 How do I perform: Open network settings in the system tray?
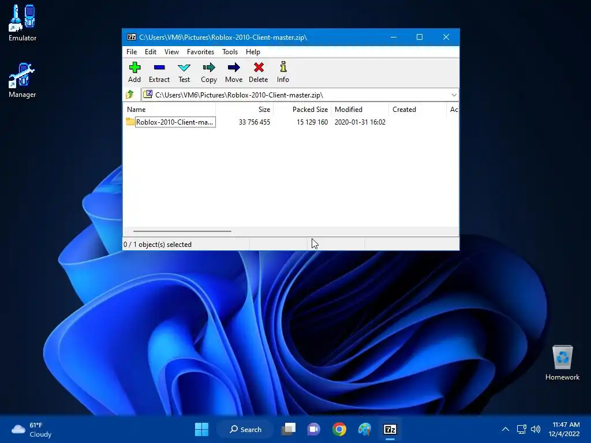521,429
